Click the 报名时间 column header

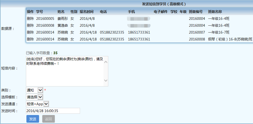(86, 12)
